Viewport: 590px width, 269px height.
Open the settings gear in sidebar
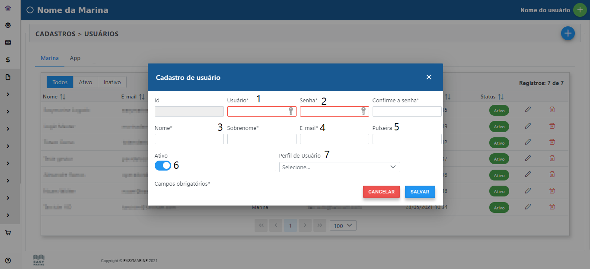pyautogui.click(x=8, y=25)
